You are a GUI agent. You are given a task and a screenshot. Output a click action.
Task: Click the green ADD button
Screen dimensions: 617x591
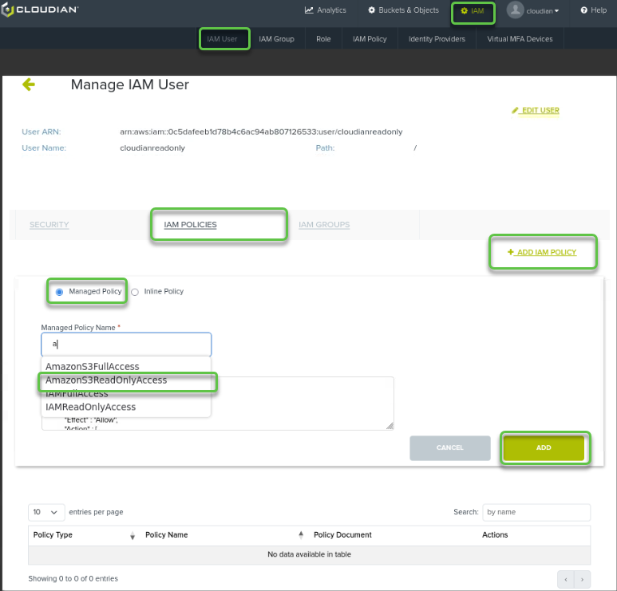pyautogui.click(x=544, y=447)
